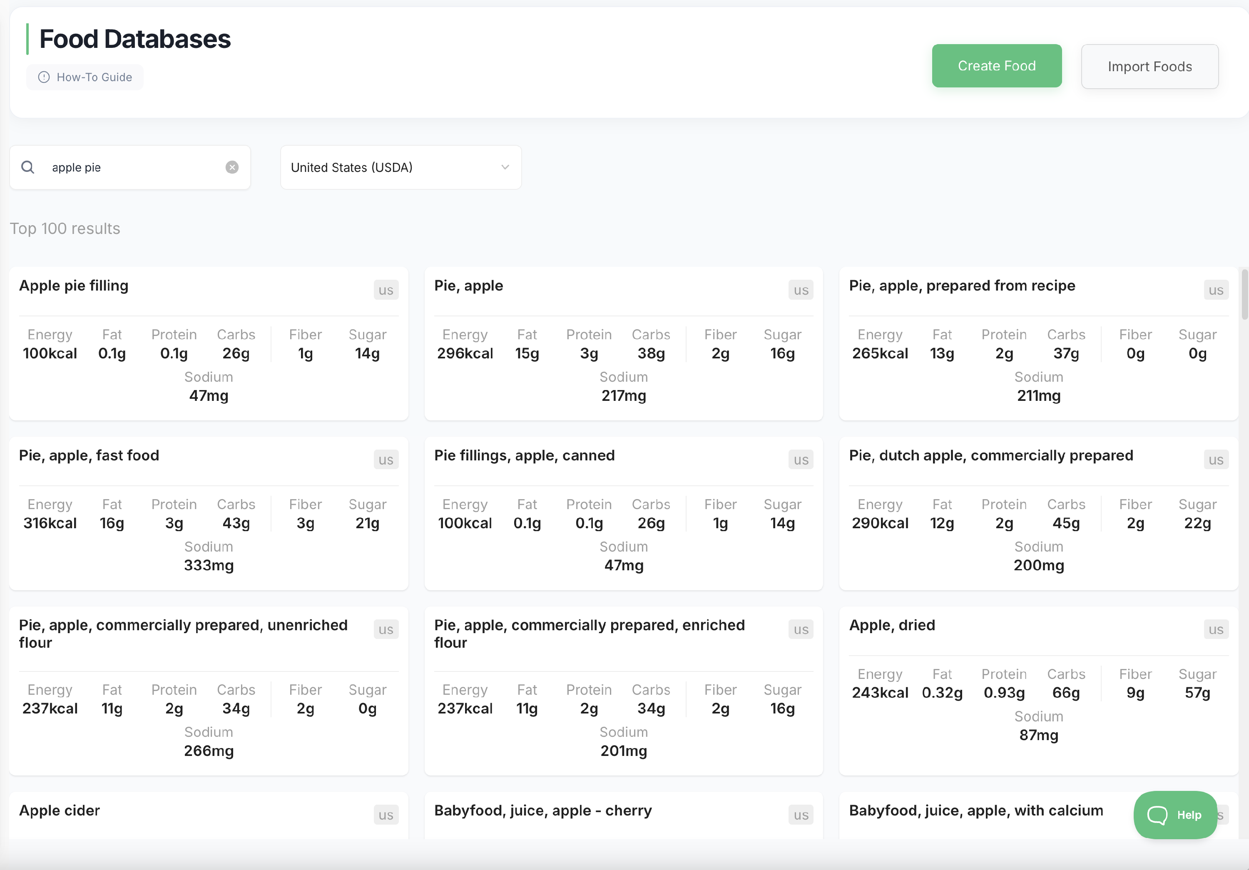1249x870 pixels.
Task: Open the Pie, apple, prepared from recipe card
Action: [x=961, y=286]
